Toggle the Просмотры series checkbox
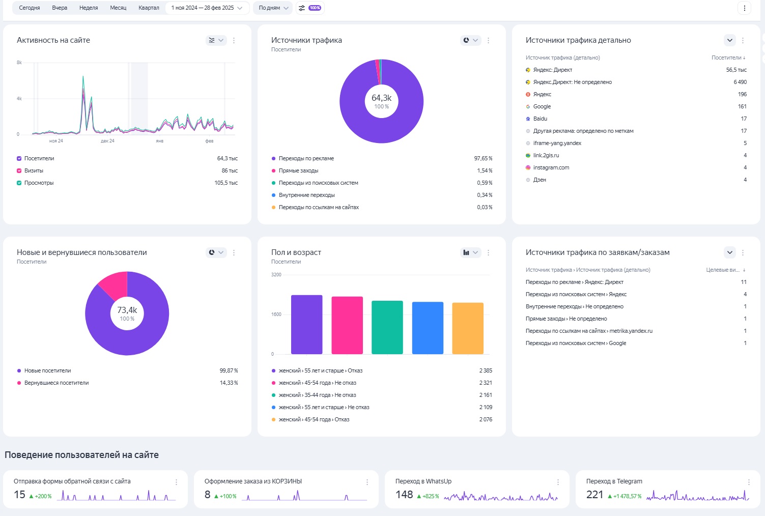Screen dimensions: 765x516 19,183
